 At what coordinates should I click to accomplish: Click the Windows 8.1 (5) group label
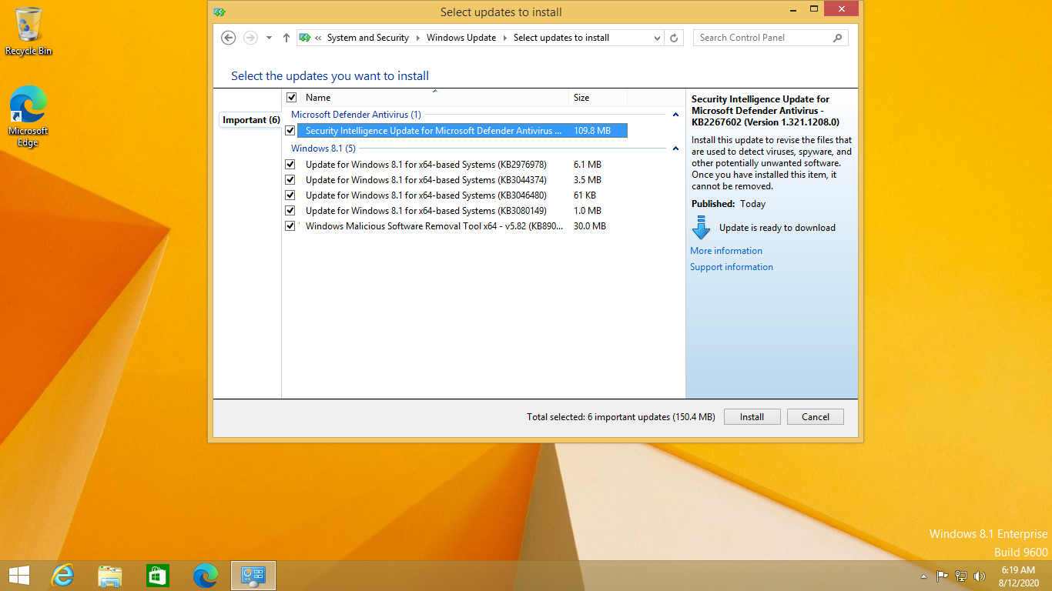(x=323, y=149)
